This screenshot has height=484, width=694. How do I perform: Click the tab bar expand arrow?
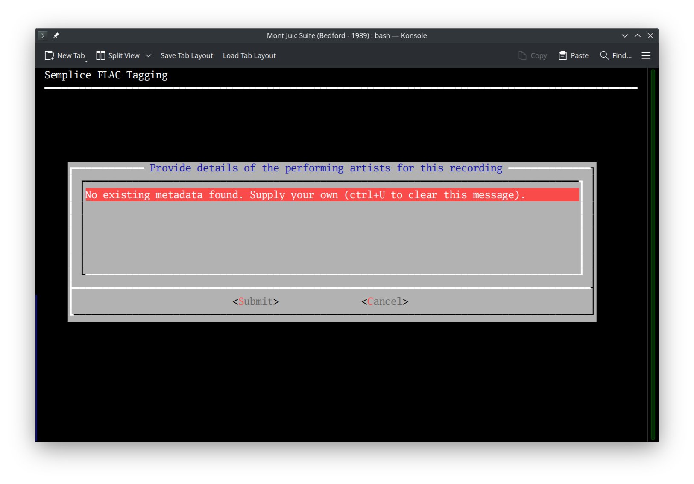tap(42, 35)
